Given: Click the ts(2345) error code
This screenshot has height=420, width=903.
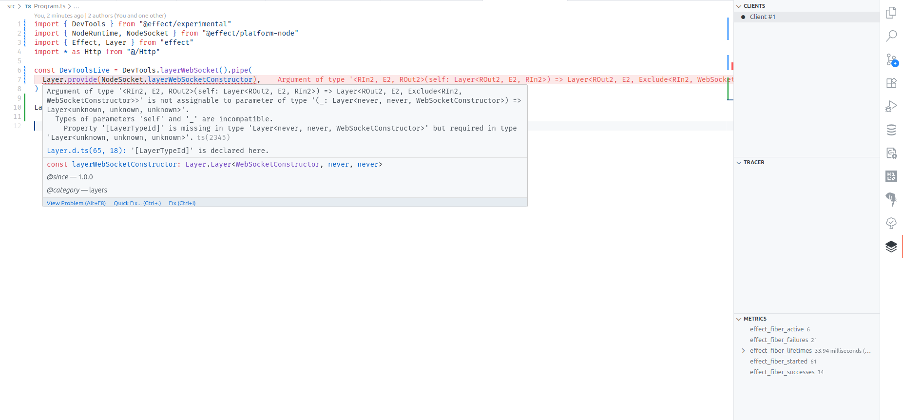Looking at the screenshot, I should click(213, 138).
